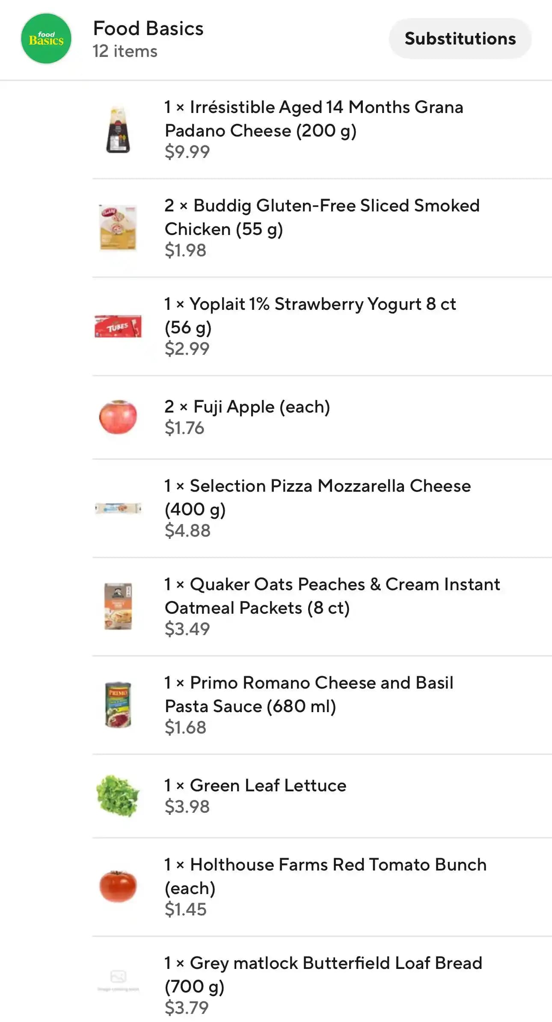Open the Substitutions options
This screenshot has width=552, height=1022.
point(460,39)
